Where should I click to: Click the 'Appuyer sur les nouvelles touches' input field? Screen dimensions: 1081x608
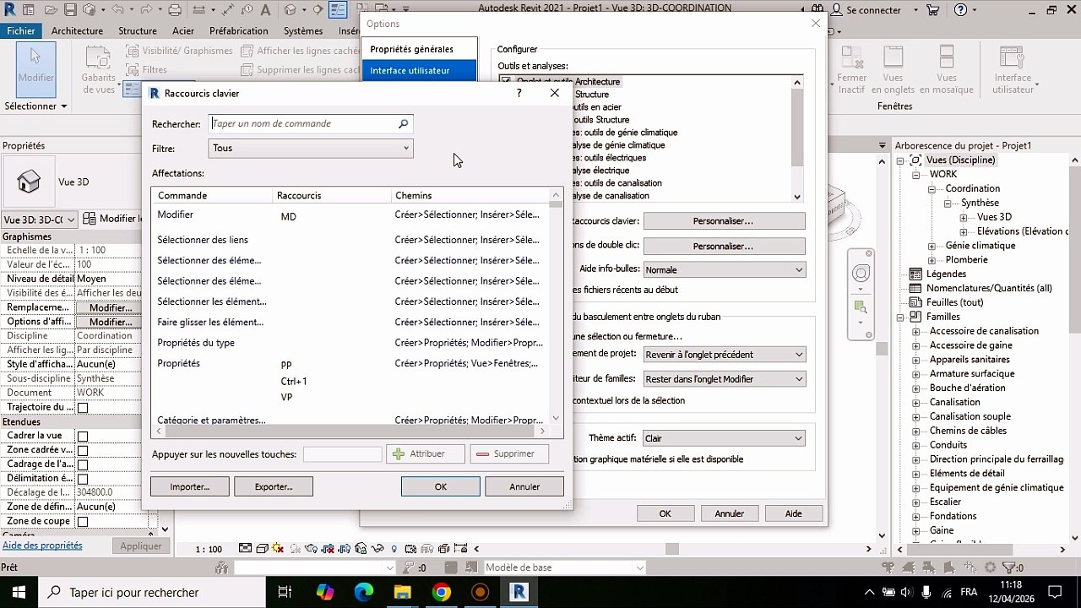tap(343, 454)
